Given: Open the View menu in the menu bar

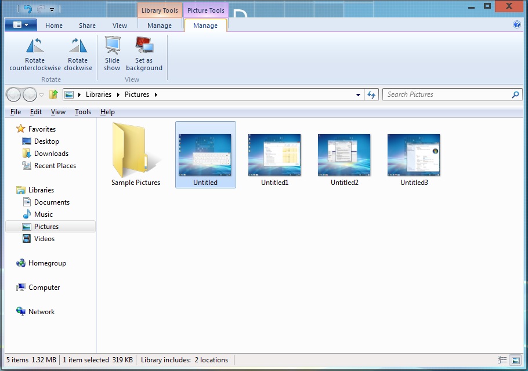Looking at the screenshot, I should coord(58,112).
